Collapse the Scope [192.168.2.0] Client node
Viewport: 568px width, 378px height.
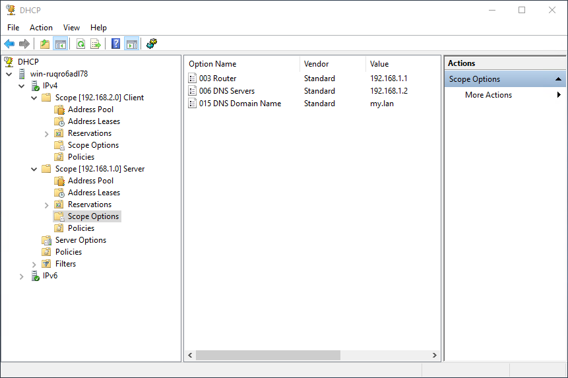pyautogui.click(x=34, y=98)
